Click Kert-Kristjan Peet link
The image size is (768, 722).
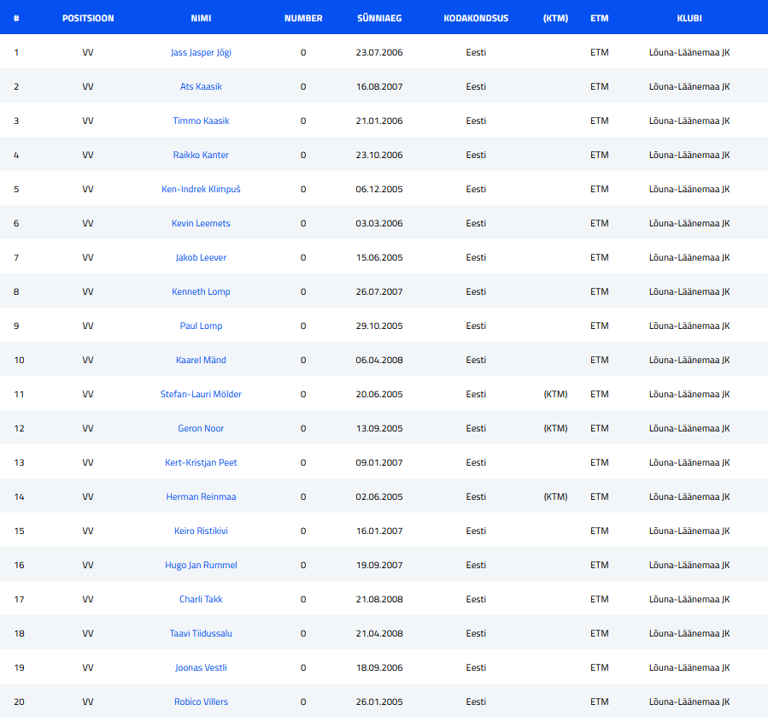pos(201,462)
